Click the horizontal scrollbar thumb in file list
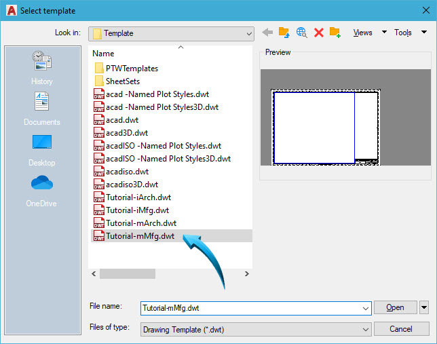Screen dimensions: 437x344 [x=128, y=273]
